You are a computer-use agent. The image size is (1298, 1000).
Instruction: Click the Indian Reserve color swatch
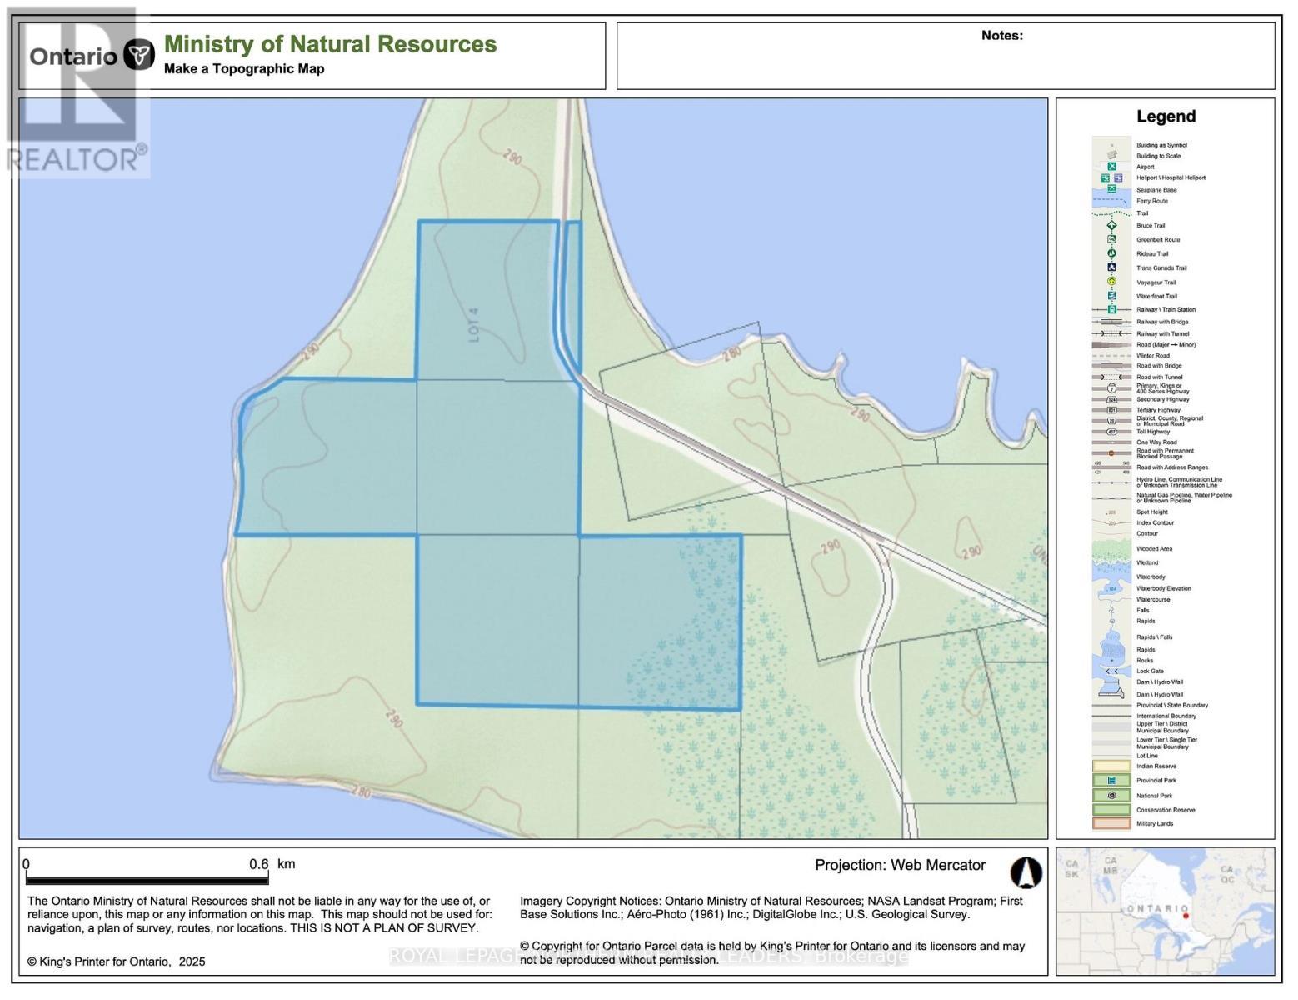1111,766
